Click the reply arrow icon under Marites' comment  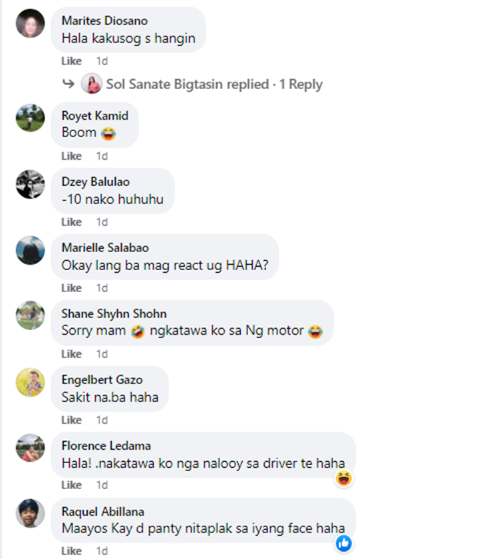pos(68,84)
